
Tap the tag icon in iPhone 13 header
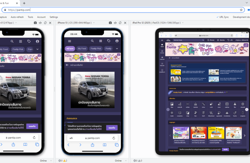click(109, 41)
